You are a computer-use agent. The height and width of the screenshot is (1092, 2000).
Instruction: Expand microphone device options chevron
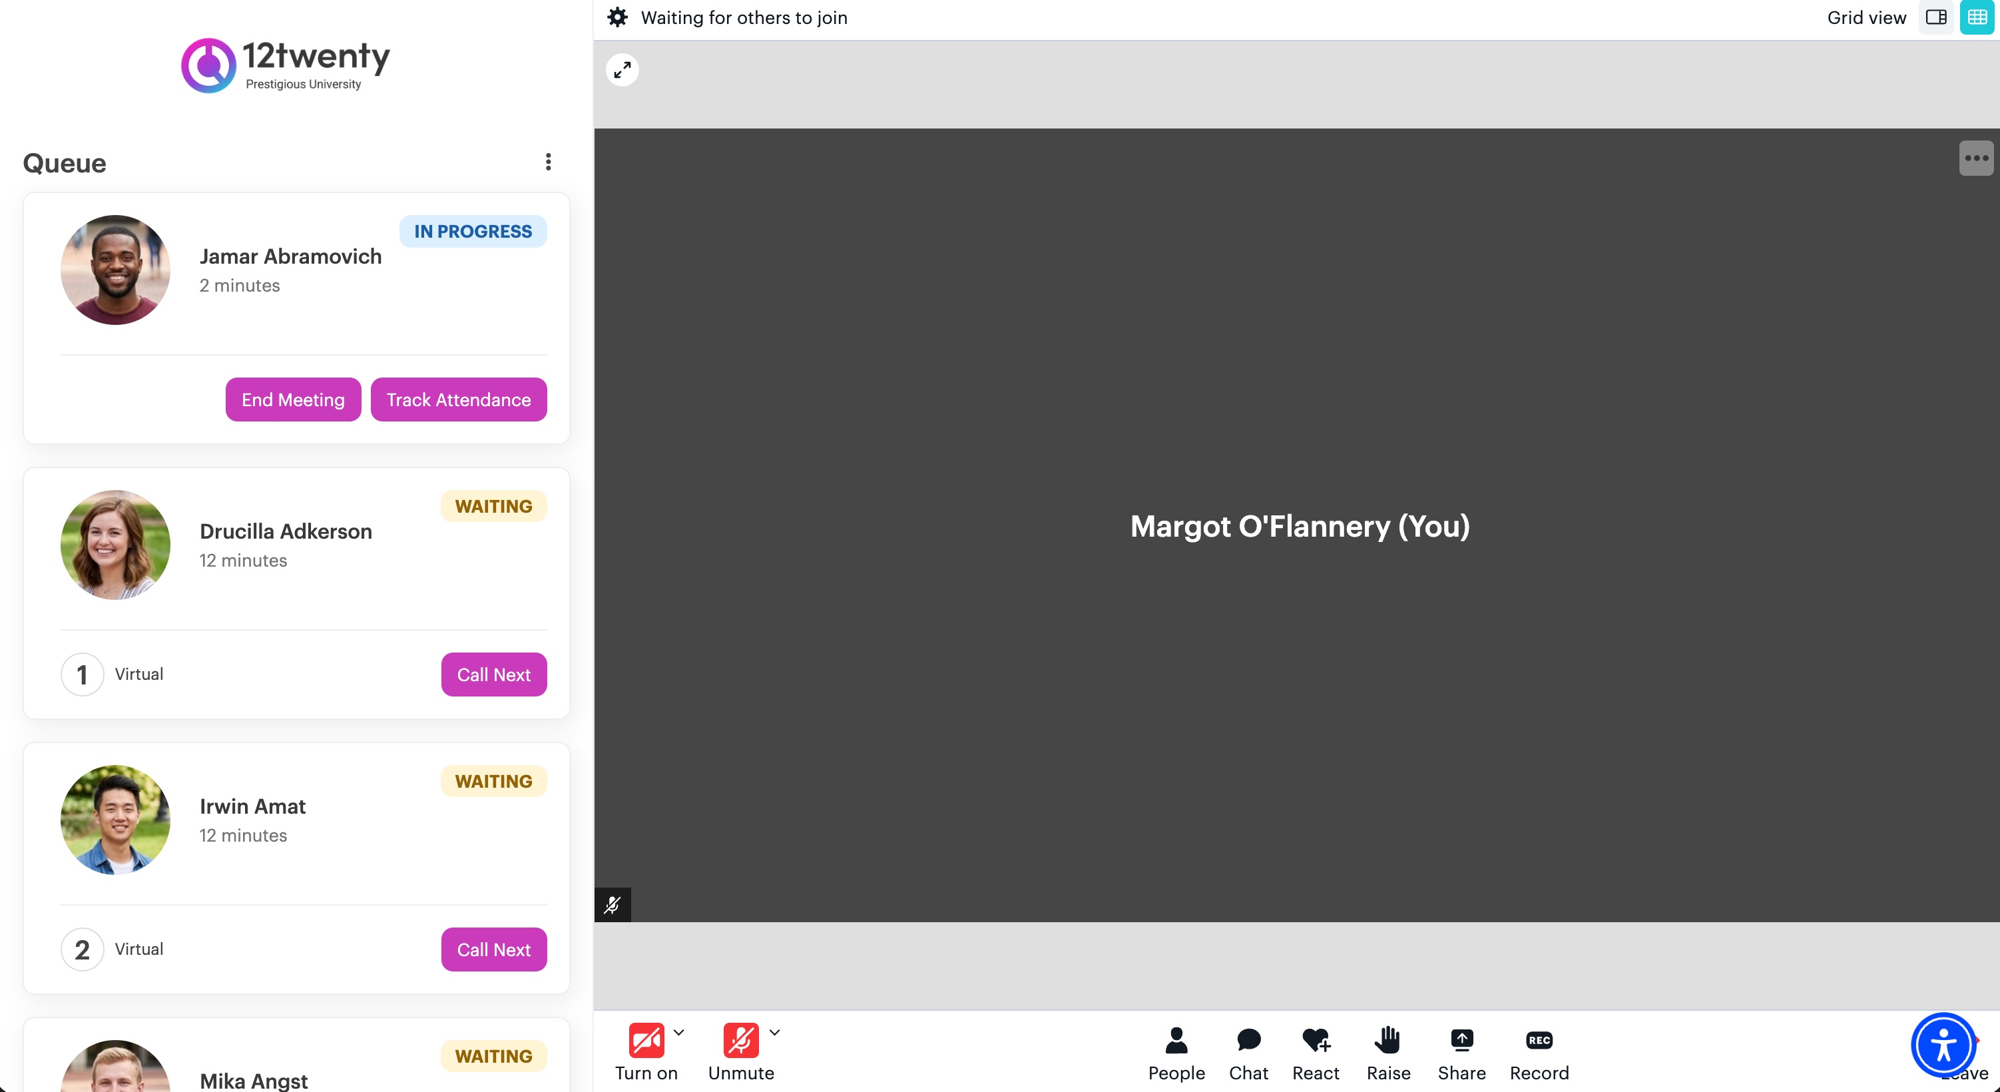774,1032
